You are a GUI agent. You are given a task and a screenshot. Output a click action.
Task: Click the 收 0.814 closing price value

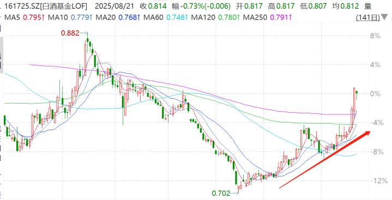coord(153,6)
